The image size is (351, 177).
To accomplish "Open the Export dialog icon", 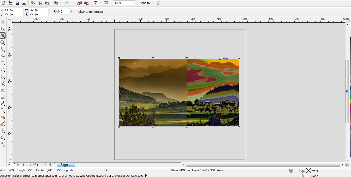I will tap(86, 3).
